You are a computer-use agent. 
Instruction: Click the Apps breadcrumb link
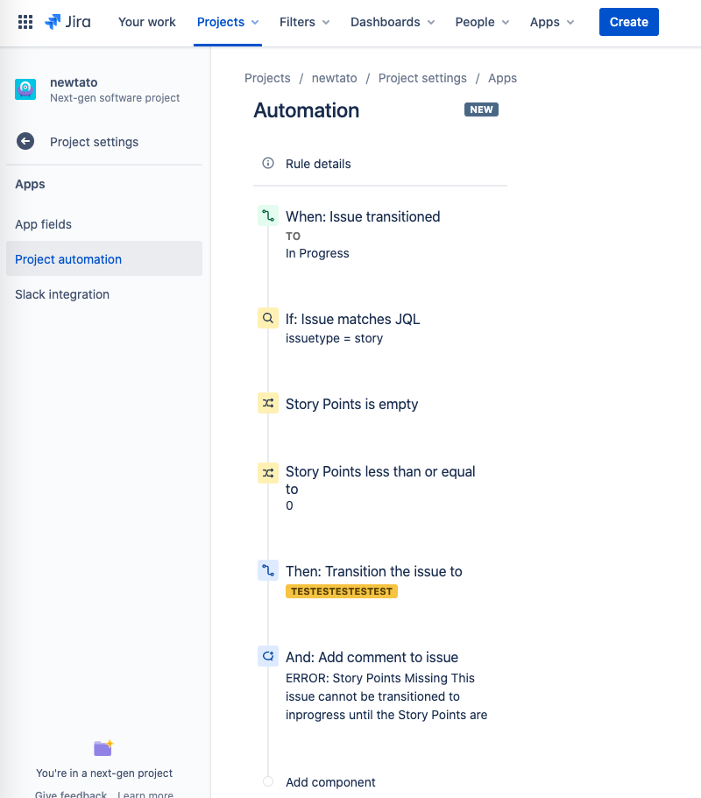[502, 78]
